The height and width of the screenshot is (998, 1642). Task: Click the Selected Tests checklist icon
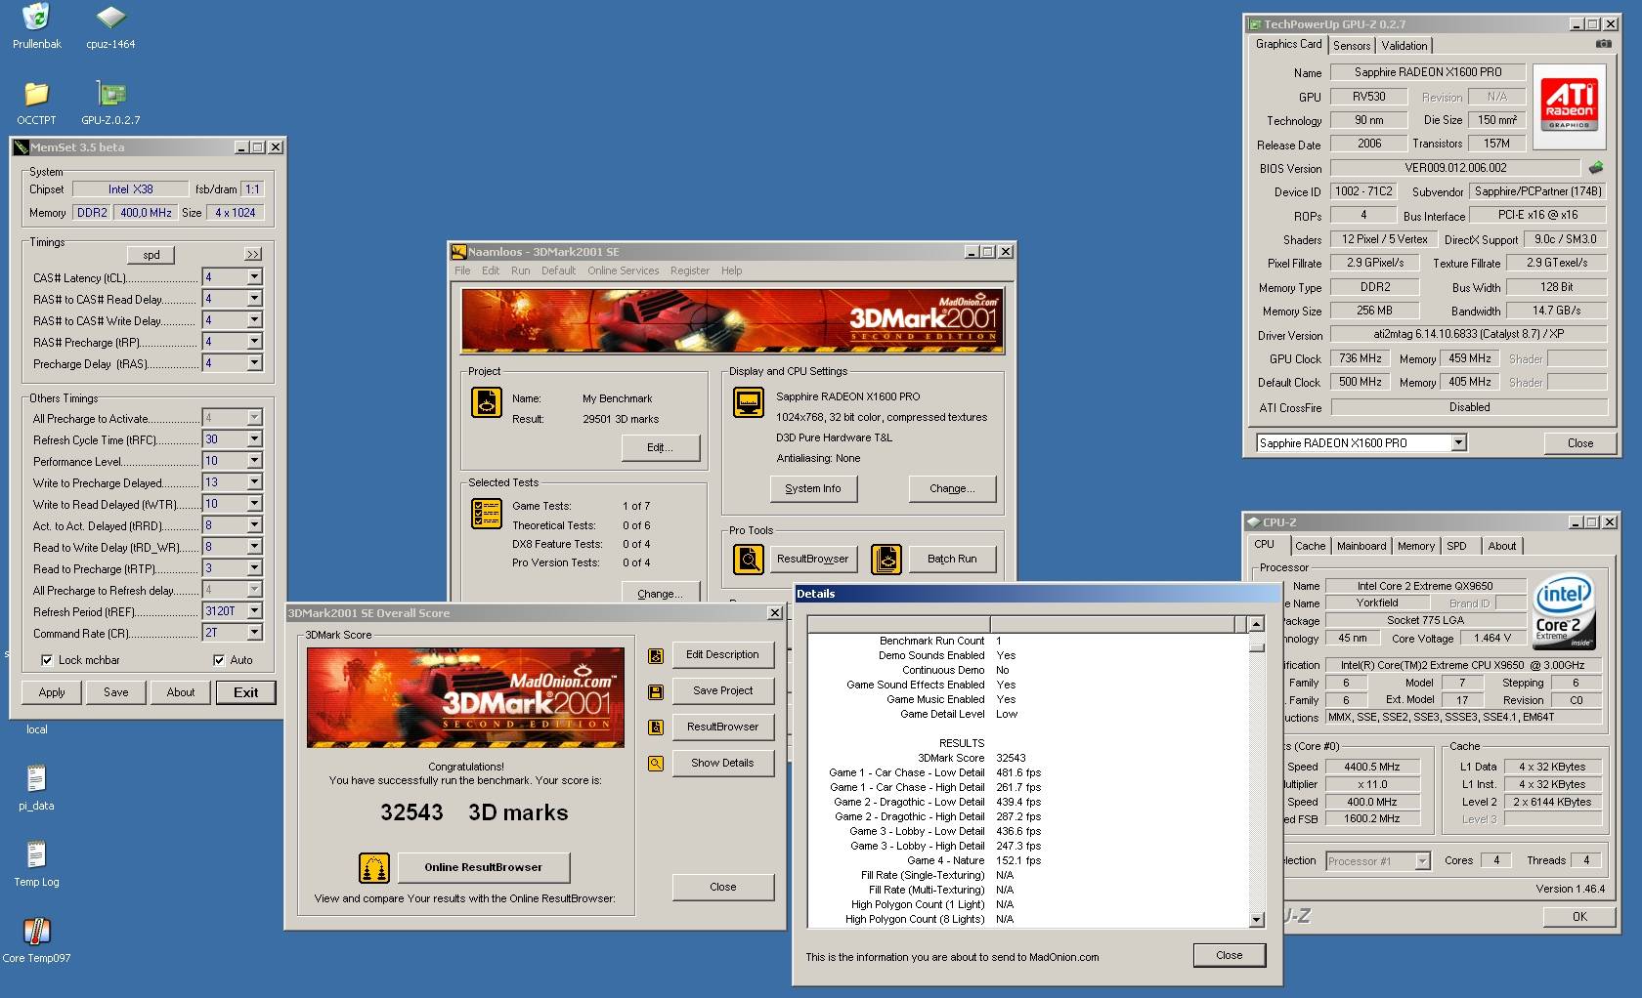click(487, 513)
